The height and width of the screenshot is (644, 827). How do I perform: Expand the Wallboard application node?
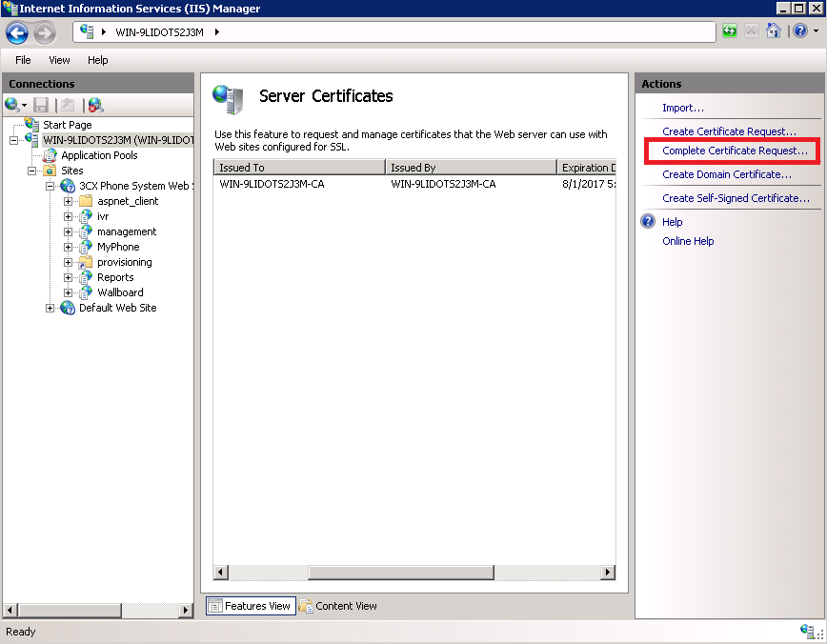68,293
